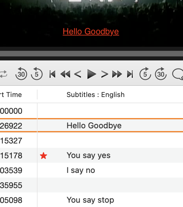
Task: Click the gray video progress bar
Action: coord(91,54)
